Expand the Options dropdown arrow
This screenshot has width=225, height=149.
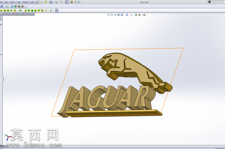point(81,2)
